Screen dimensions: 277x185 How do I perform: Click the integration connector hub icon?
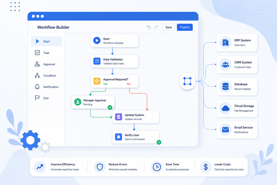click(x=187, y=81)
